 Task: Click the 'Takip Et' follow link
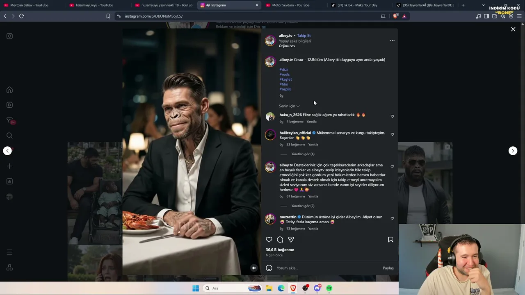tap(304, 36)
